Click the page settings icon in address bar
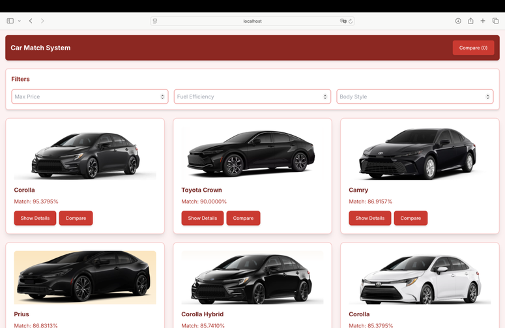The height and width of the screenshot is (328, 505). coord(155,21)
